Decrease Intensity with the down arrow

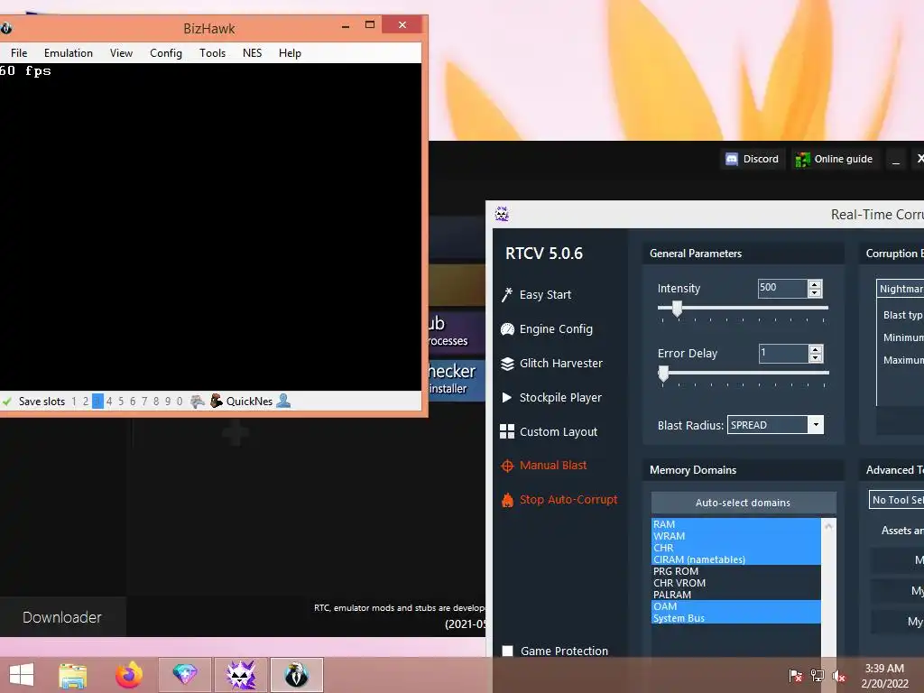815,293
